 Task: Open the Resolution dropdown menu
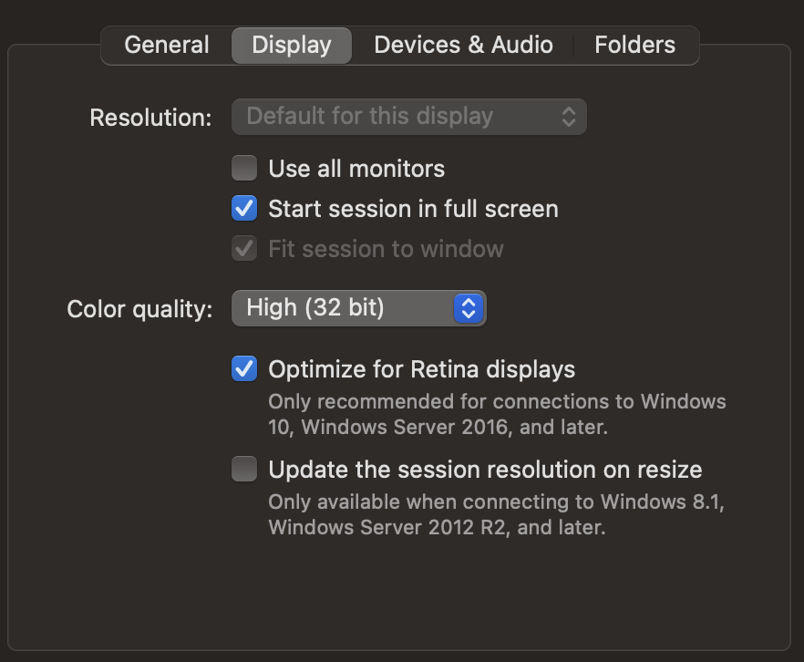408,116
